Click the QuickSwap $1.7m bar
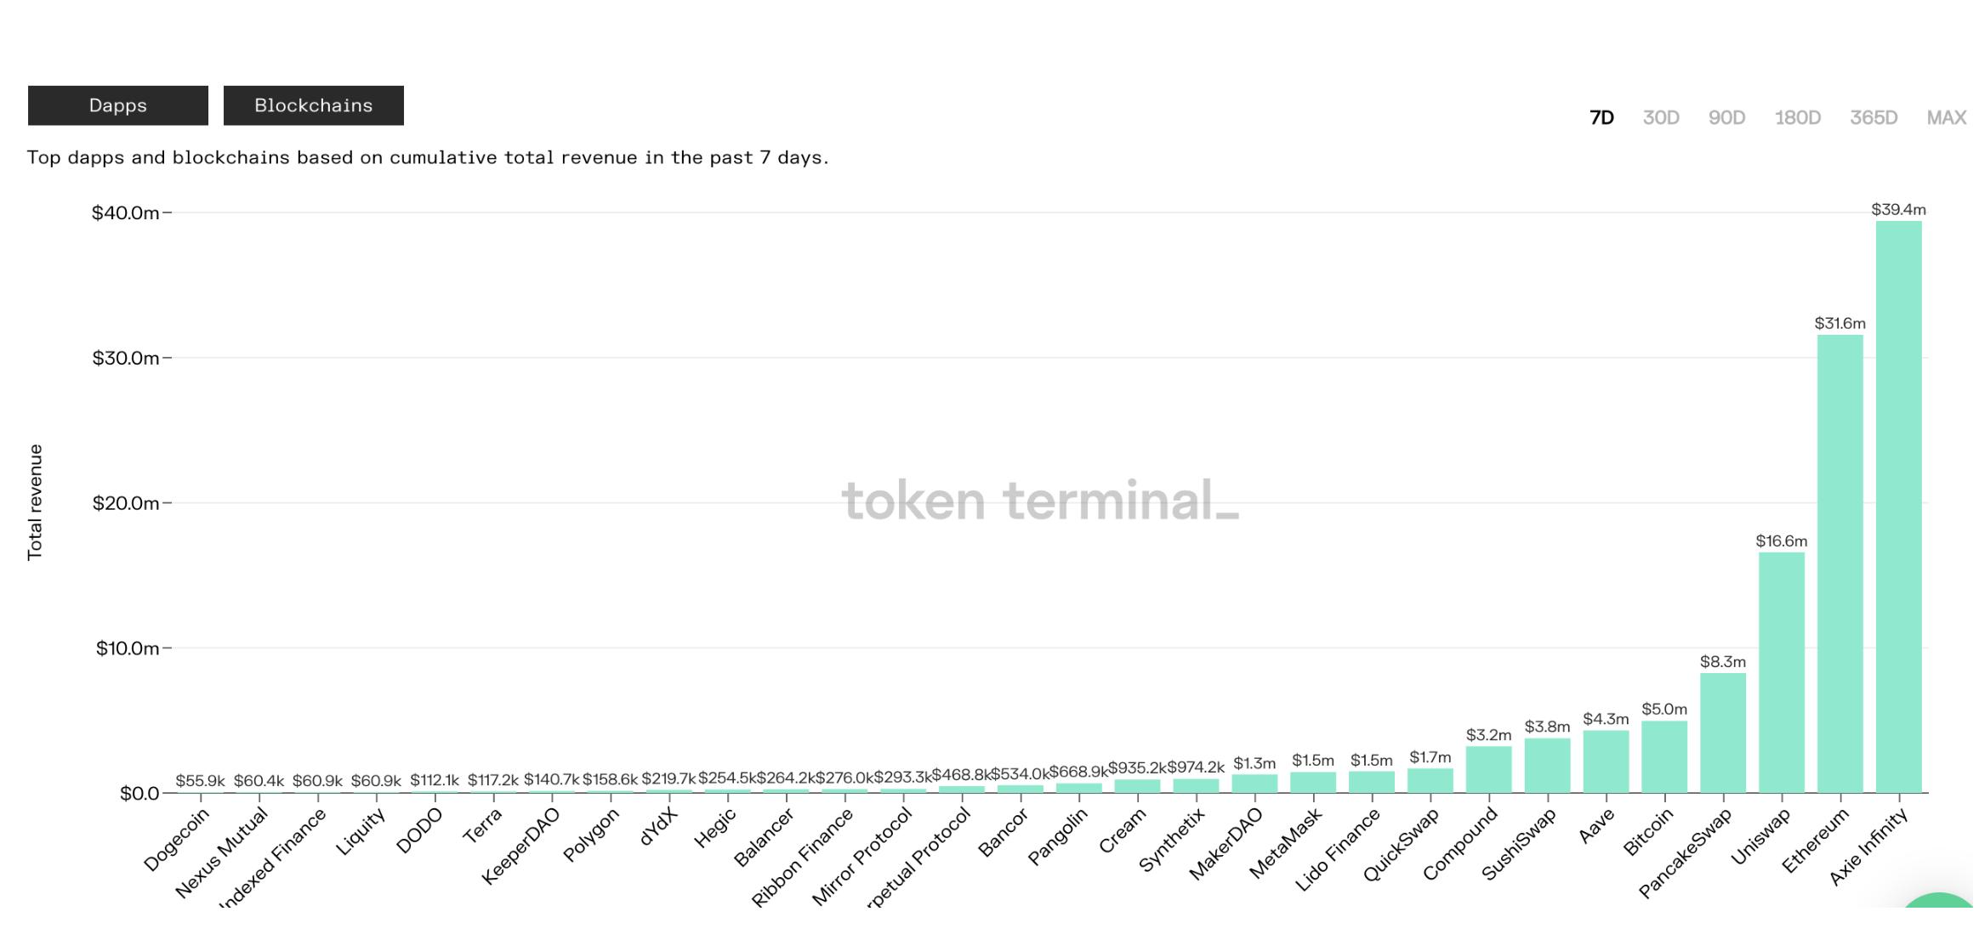1979x934 pixels. coord(1430,781)
